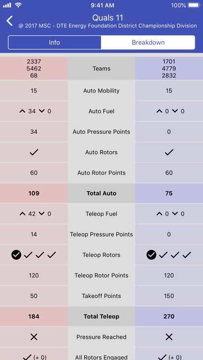The width and height of the screenshot is (203, 360).
Task: Click blue alliance Auto Rotors checkmark
Action: coord(169,153)
